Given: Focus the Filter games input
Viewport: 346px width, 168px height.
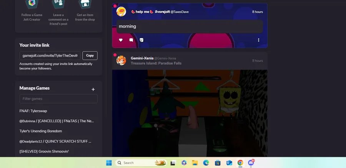Looking at the screenshot, I should point(58,99).
